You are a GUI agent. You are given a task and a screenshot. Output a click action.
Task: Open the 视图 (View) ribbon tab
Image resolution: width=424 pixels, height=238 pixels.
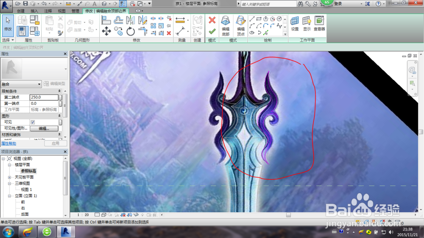[x=61, y=11]
